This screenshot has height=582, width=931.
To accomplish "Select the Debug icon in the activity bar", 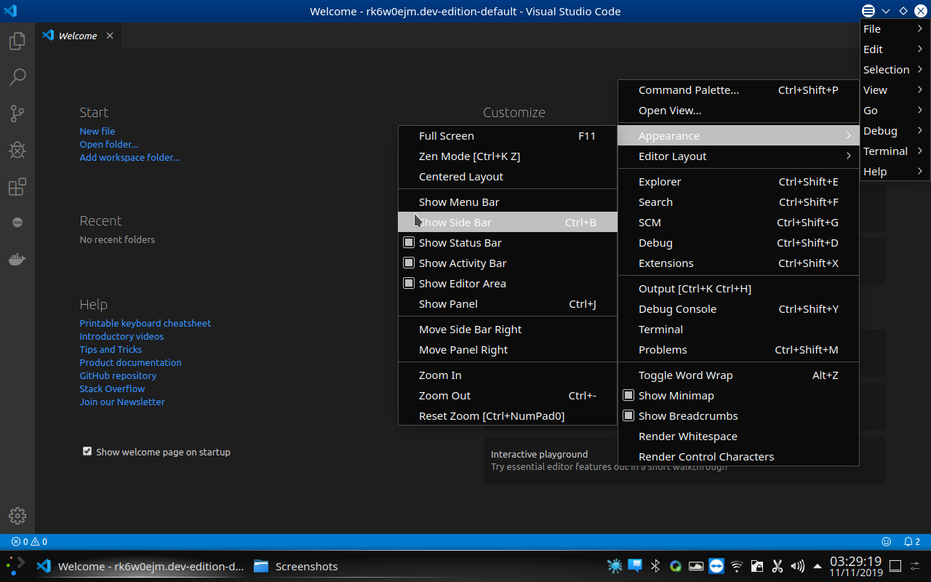I will (x=16, y=150).
